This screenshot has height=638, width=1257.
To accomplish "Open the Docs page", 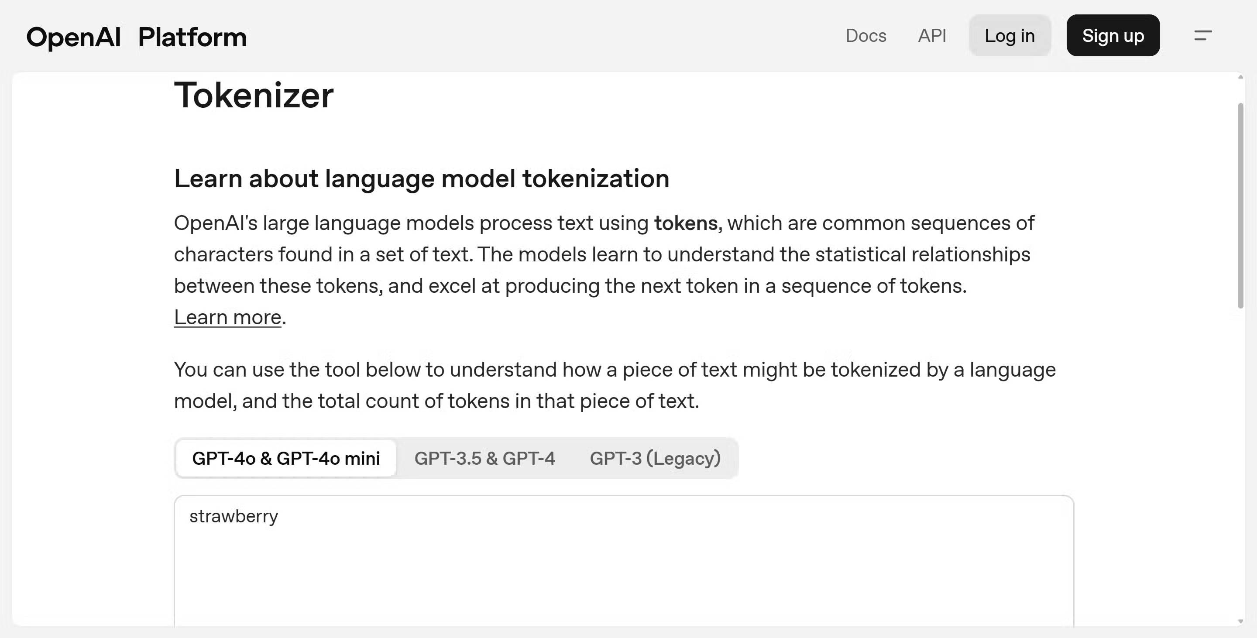I will [865, 36].
